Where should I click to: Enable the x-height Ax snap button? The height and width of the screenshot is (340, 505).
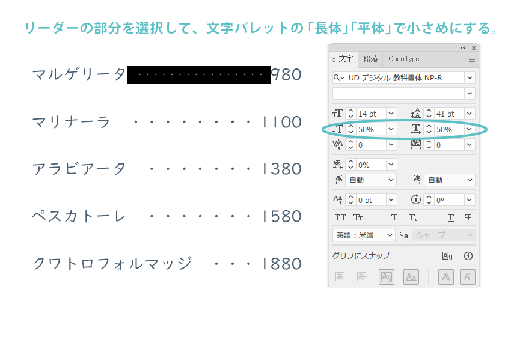411,277
